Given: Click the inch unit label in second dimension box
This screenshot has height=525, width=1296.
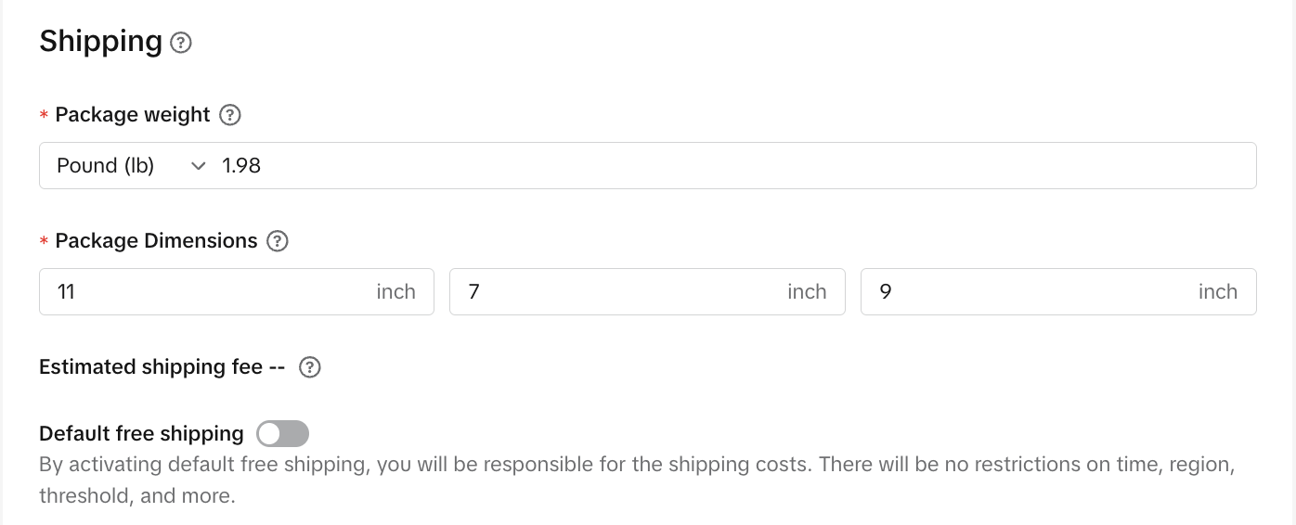Looking at the screenshot, I should (807, 292).
